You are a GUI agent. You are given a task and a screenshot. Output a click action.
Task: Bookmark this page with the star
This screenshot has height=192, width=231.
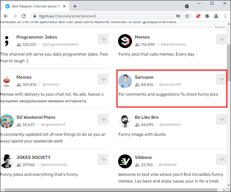187,16
